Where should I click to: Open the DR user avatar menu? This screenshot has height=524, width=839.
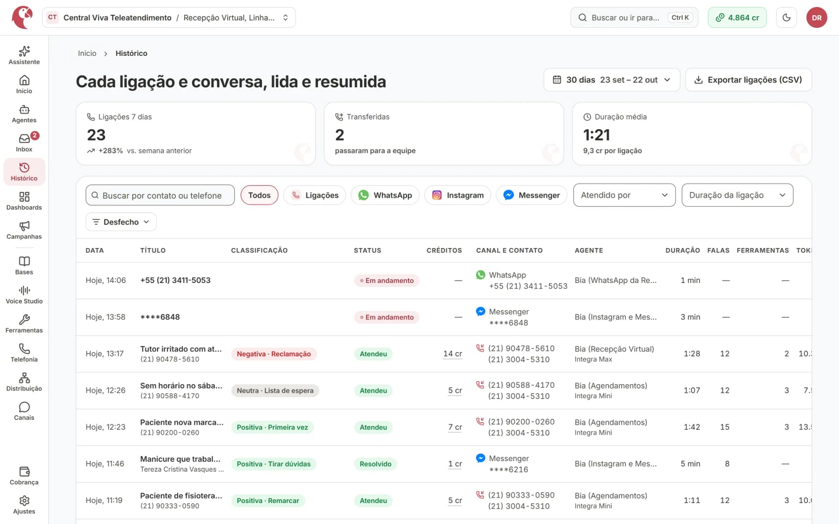click(816, 17)
